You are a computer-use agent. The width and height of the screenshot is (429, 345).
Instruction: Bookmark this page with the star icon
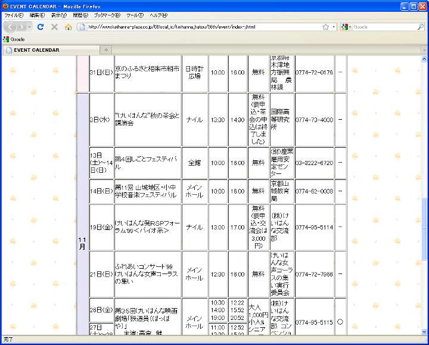pos(325,27)
